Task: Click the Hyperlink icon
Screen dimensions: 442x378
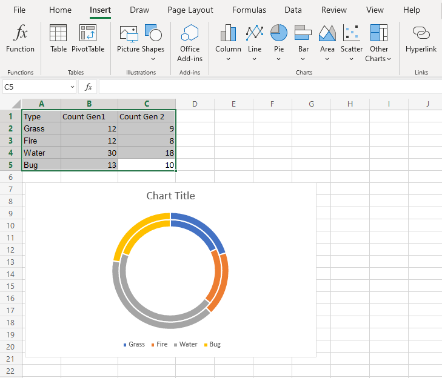Action: [x=421, y=34]
